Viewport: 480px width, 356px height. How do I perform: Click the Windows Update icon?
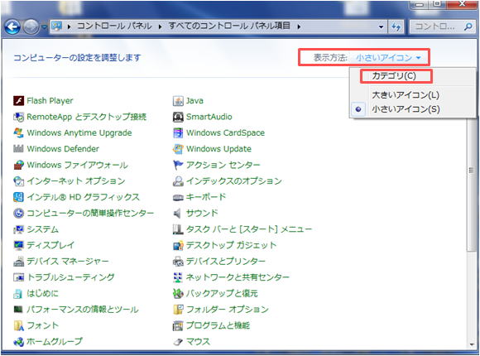[178, 148]
